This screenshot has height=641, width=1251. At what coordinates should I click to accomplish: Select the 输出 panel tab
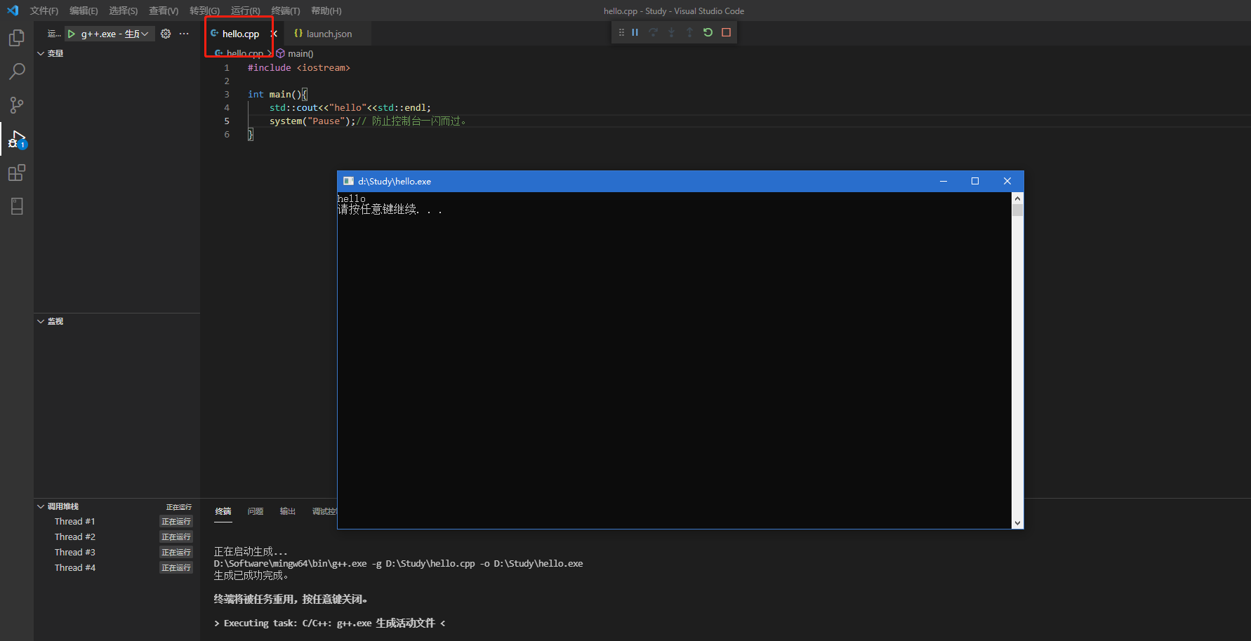coord(288,511)
